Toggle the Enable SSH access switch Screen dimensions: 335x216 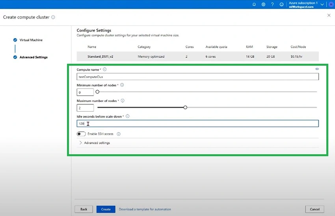tap(81, 134)
